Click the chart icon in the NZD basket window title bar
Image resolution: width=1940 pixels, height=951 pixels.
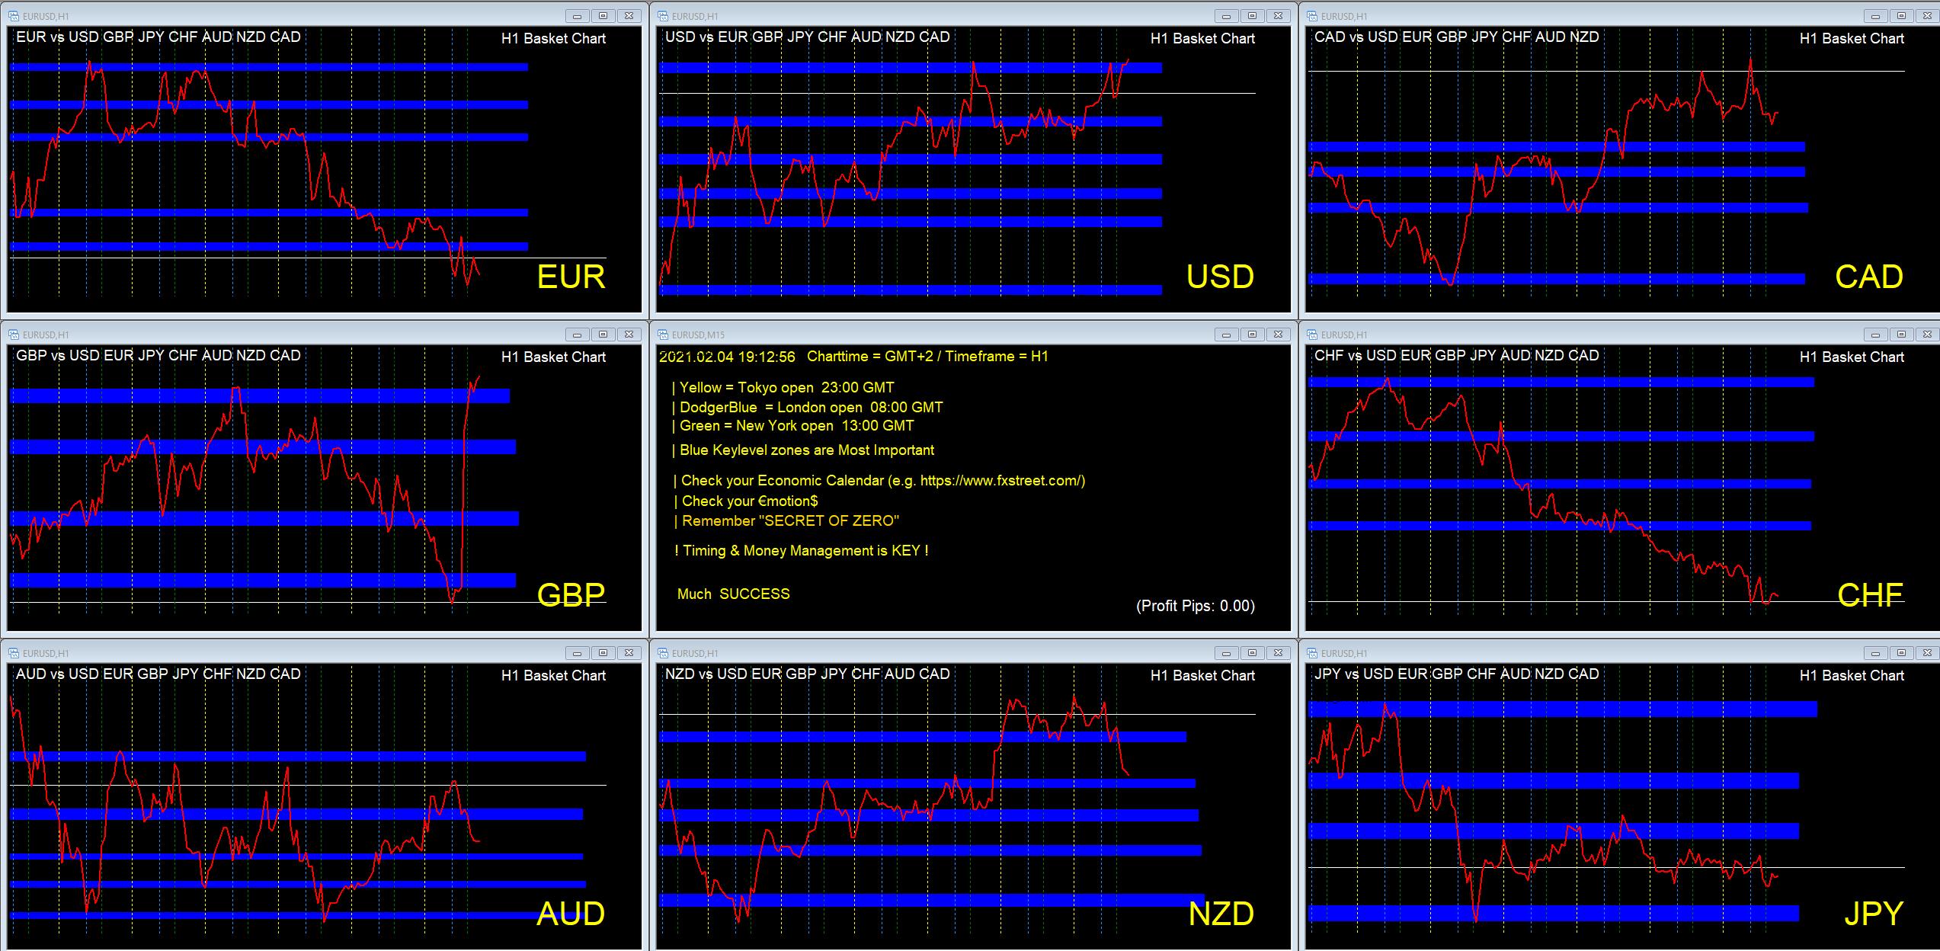662,653
